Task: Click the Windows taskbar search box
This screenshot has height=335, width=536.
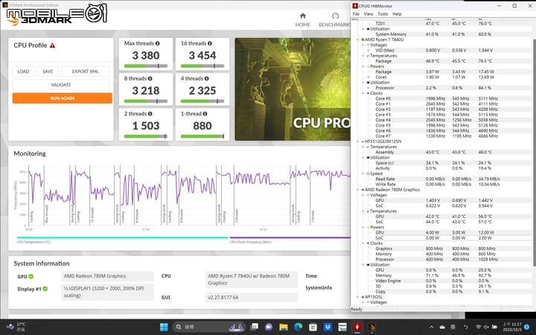Action: point(209,327)
